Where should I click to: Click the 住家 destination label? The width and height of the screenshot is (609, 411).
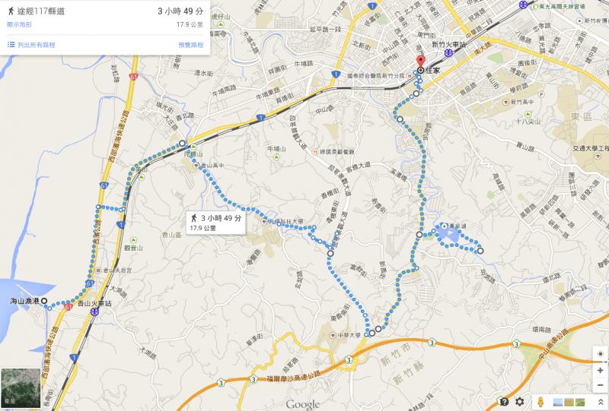433,71
